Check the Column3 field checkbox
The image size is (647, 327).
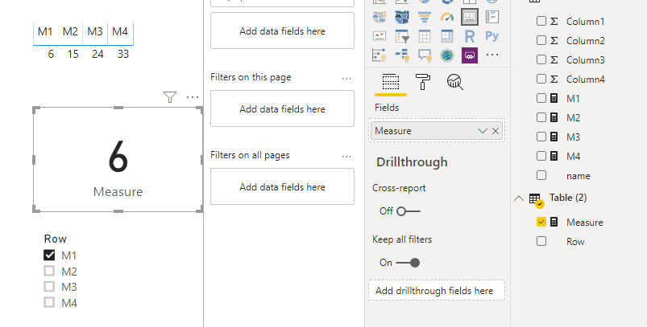(x=541, y=59)
